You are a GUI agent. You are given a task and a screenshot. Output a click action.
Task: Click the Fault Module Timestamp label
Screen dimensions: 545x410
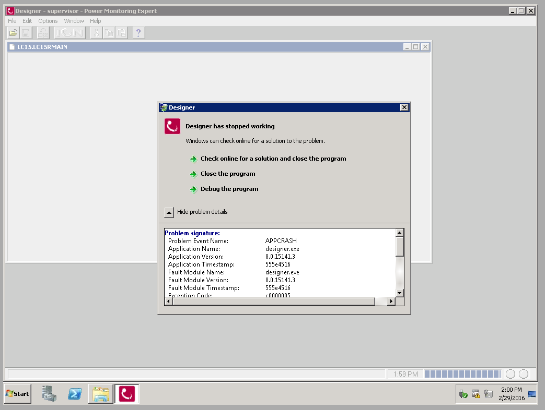click(204, 288)
